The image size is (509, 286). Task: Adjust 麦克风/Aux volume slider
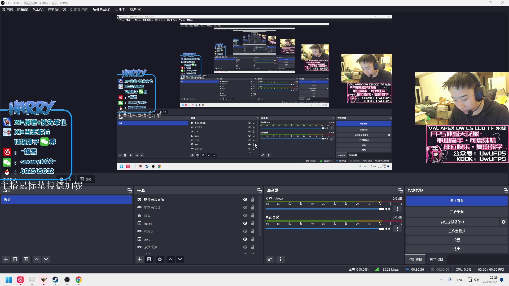[x=325, y=209]
